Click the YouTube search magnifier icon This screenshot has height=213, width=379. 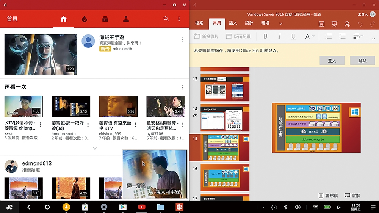[166, 19]
